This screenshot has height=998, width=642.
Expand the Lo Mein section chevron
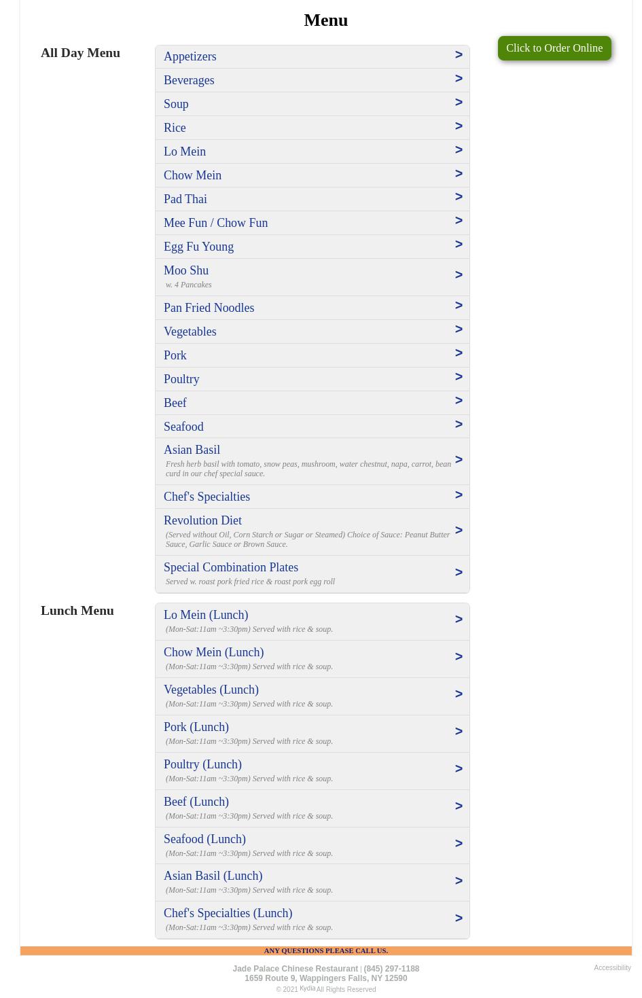[459, 150]
